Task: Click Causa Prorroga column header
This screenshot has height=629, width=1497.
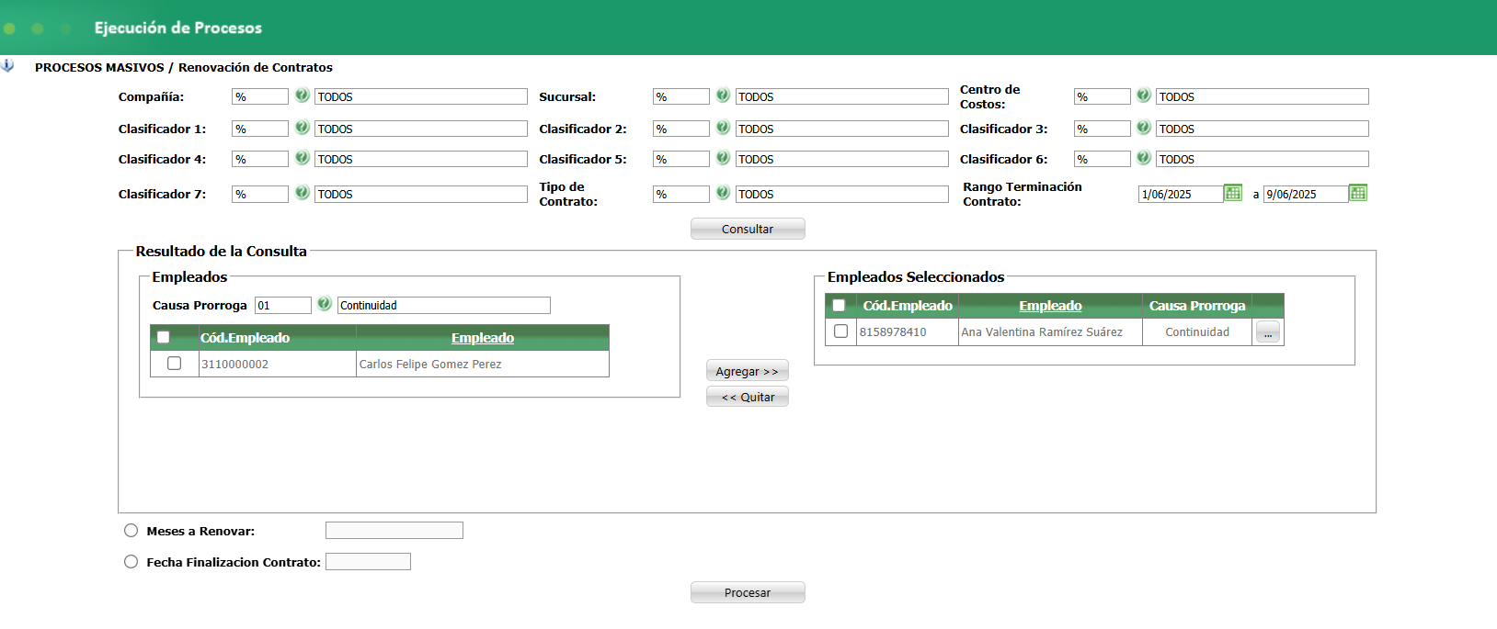Action: 1197,306
